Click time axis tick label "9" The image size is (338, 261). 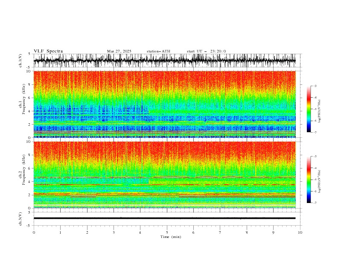click(x=273, y=232)
